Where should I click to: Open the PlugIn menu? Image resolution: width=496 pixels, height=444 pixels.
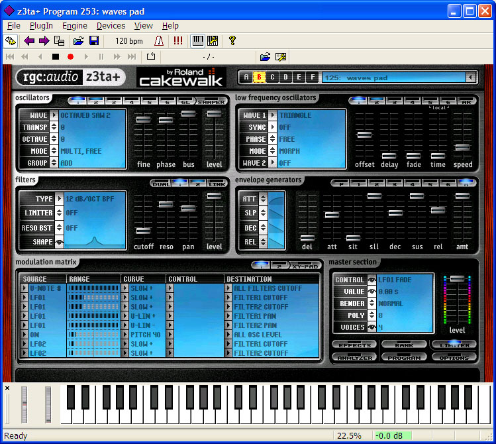click(41, 26)
